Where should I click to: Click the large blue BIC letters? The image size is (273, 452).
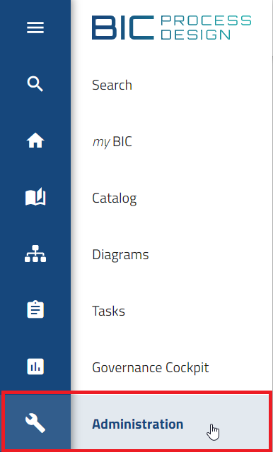click(x=123, y=28)
